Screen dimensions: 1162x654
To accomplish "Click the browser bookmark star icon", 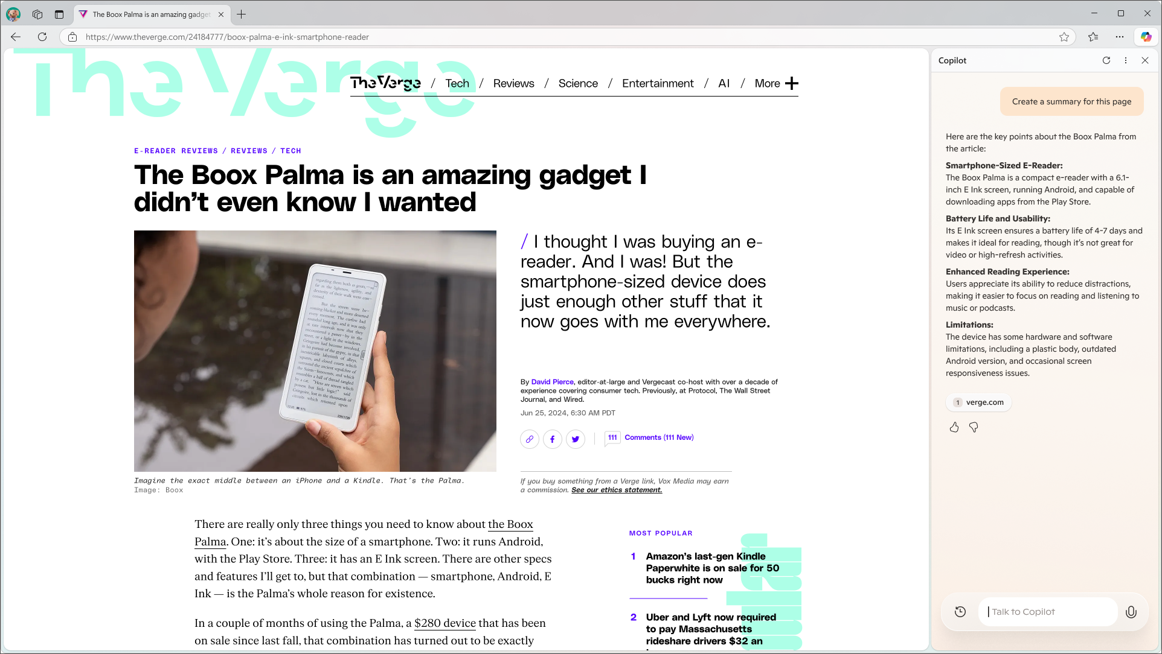I will (1064, 37).
